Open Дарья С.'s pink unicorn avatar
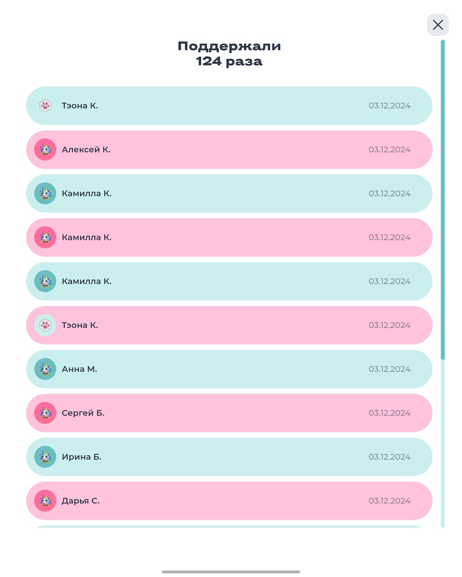 click(45, 501)
